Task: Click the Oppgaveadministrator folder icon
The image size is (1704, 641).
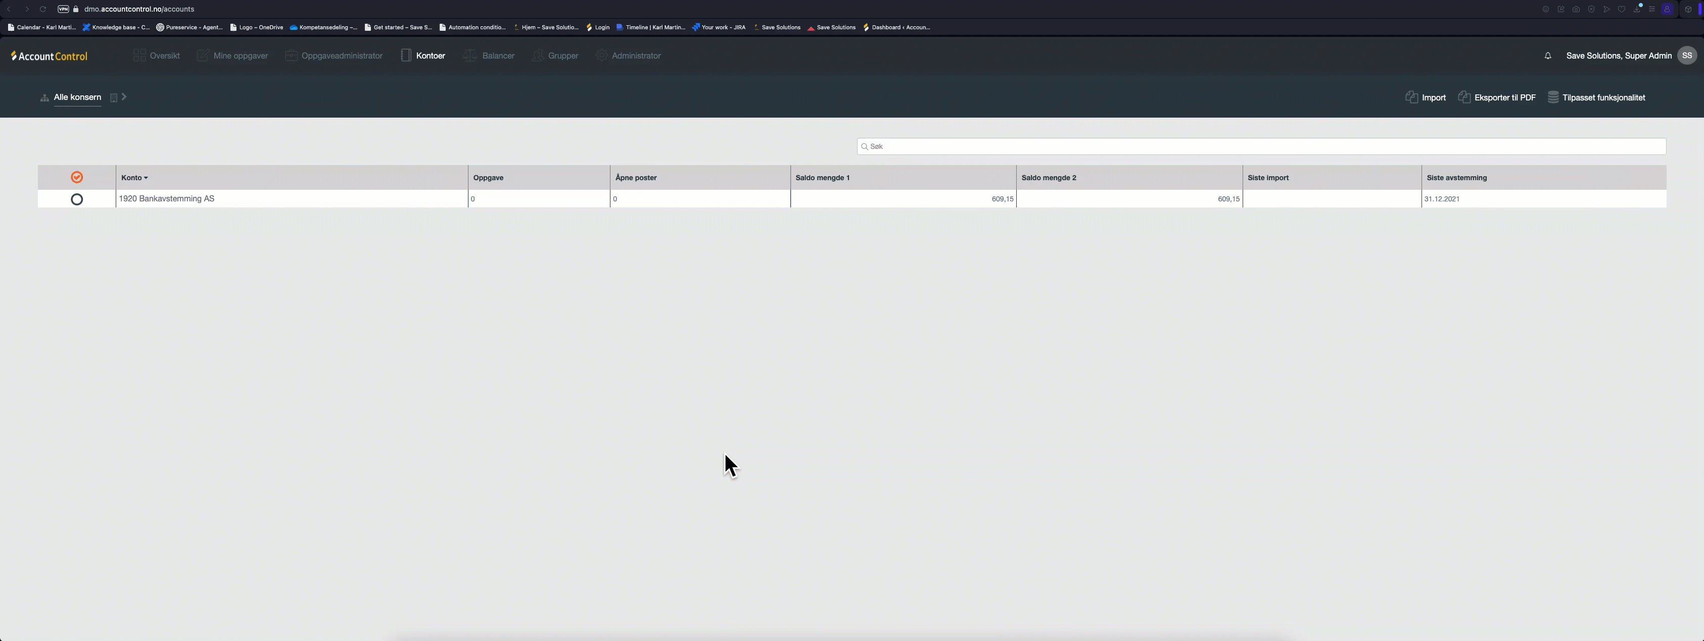Action: click(291, 56)
